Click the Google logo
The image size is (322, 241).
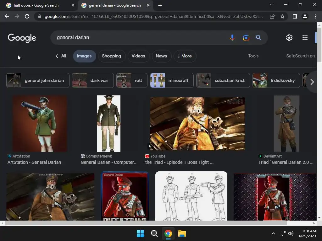[22, 38]
